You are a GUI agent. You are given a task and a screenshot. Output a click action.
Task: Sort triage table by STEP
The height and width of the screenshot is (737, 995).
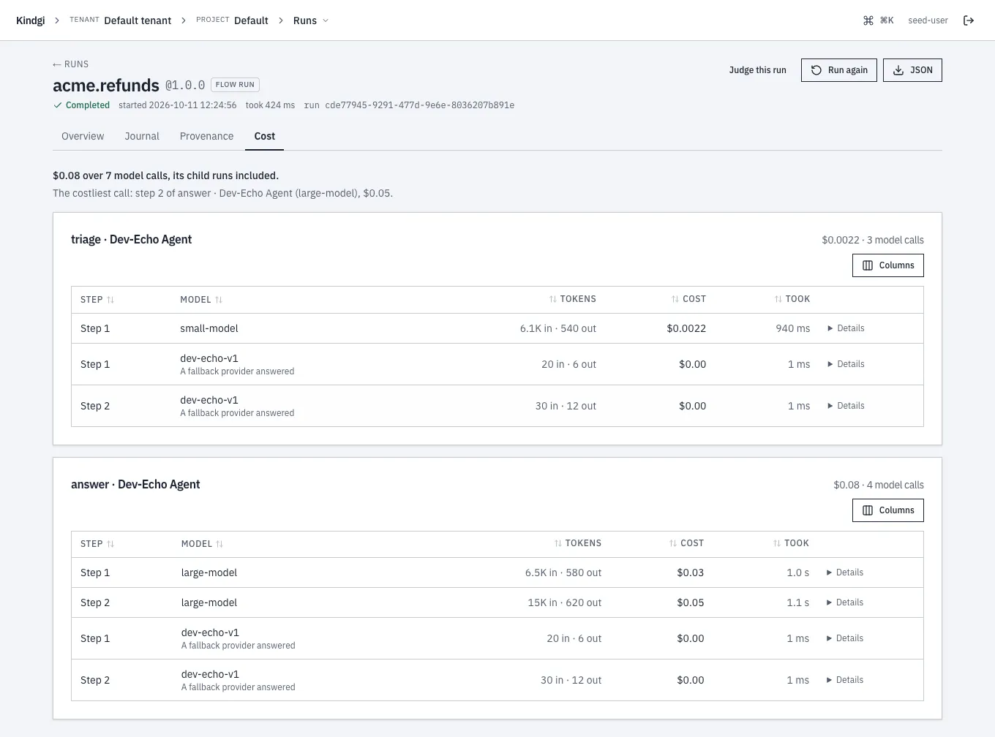tap(97, 300)
